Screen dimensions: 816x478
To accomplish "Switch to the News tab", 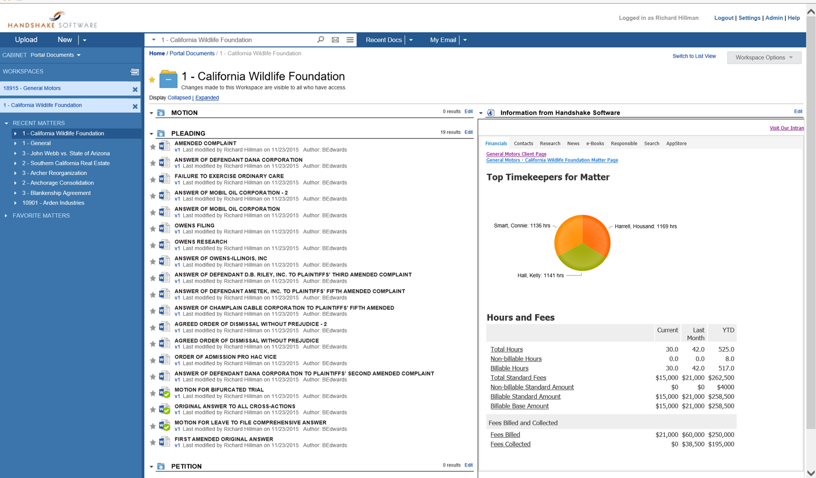I will [573, 143].
